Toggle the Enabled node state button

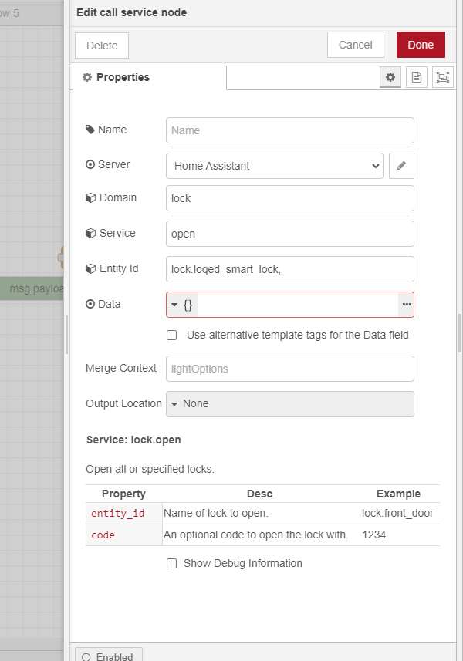coord(108,656)
